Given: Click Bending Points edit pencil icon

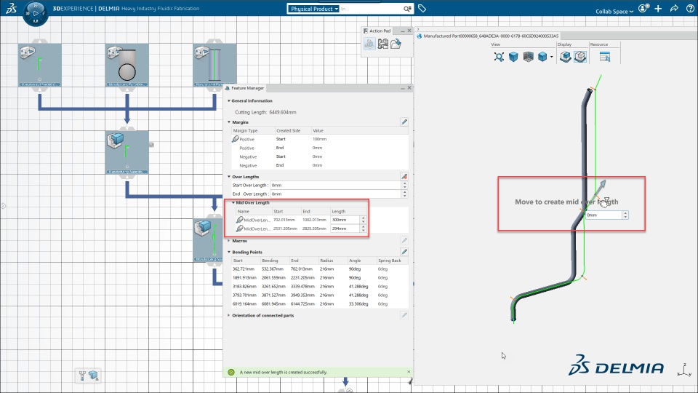Looking at the screenshot, I should coord(404,252).
